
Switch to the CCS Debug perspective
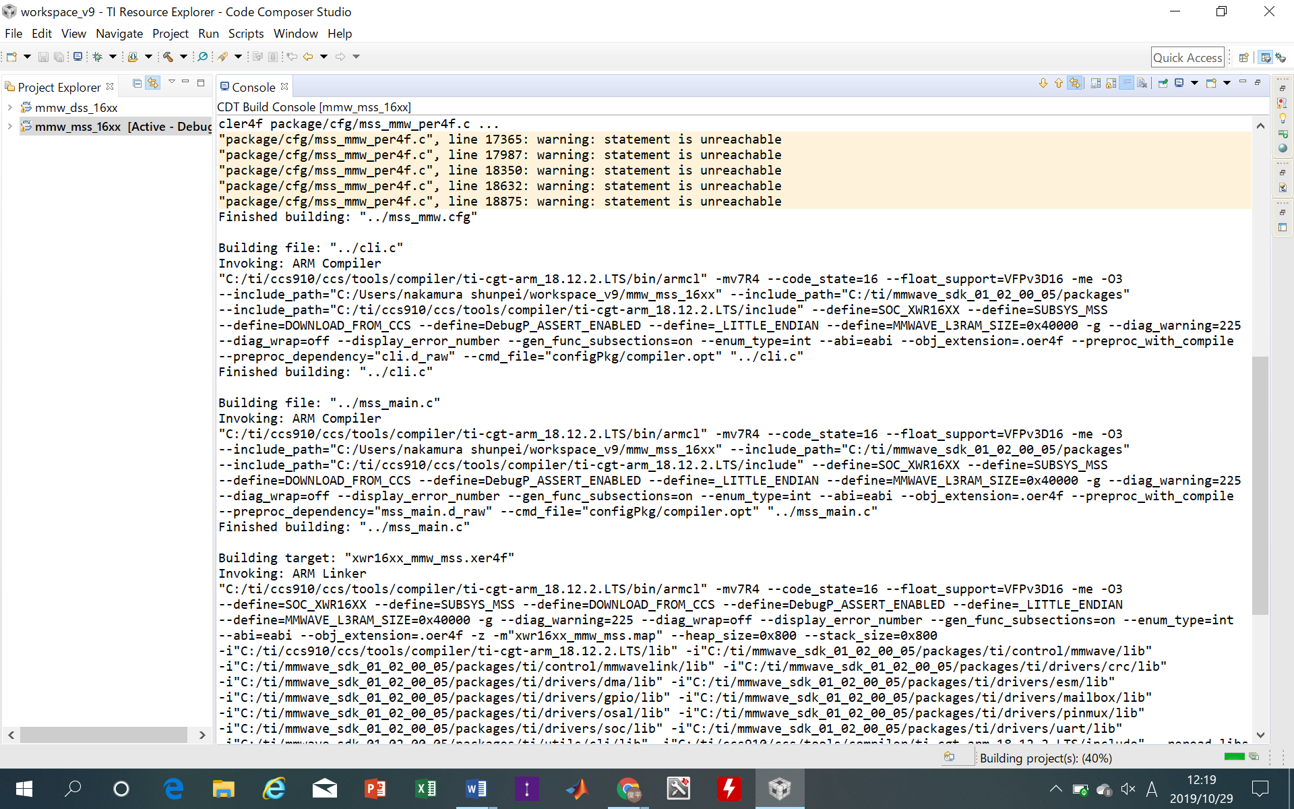pos(1281,58)
